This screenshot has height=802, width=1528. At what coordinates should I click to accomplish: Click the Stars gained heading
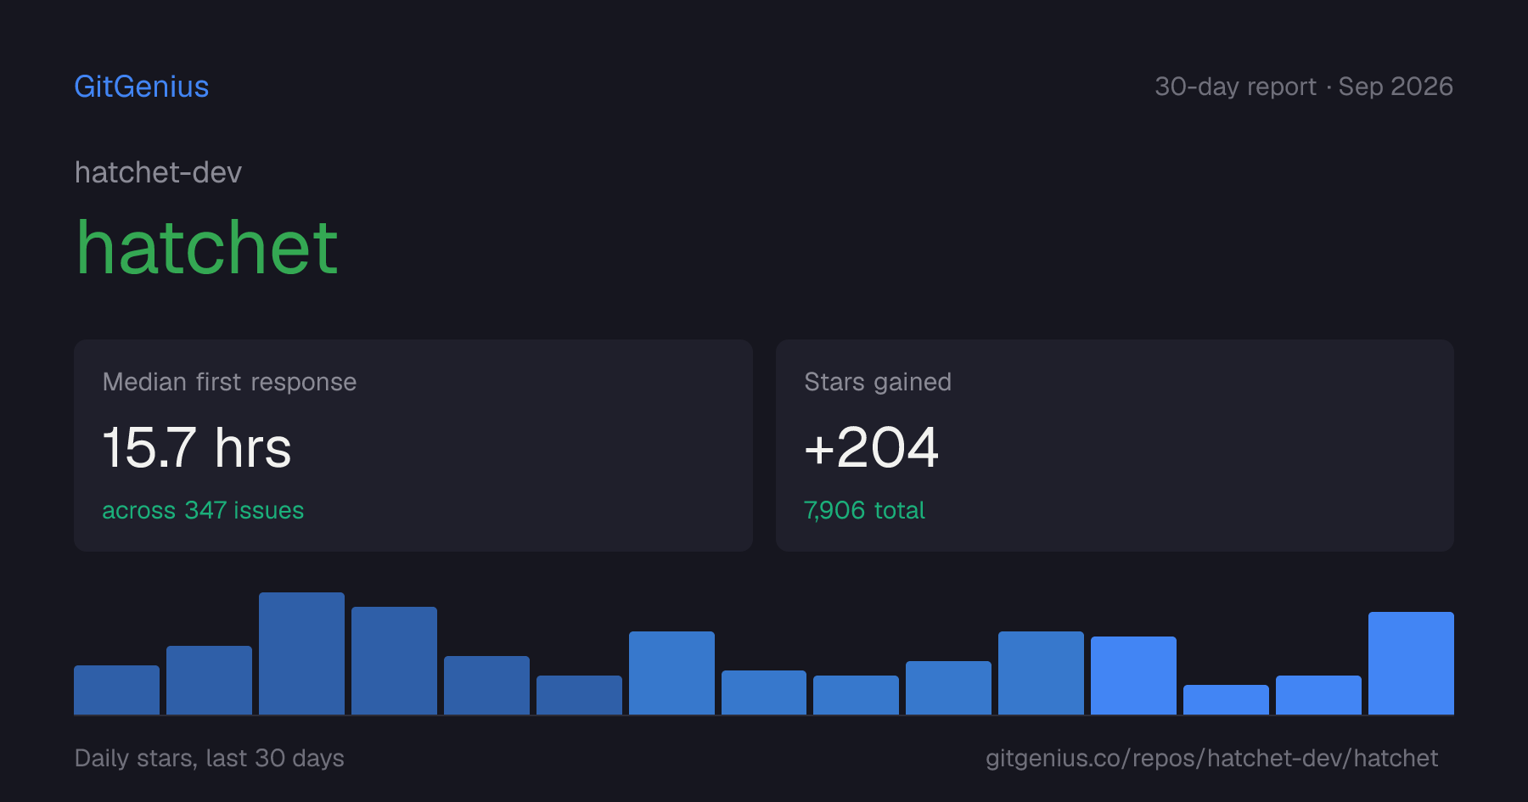878,382
